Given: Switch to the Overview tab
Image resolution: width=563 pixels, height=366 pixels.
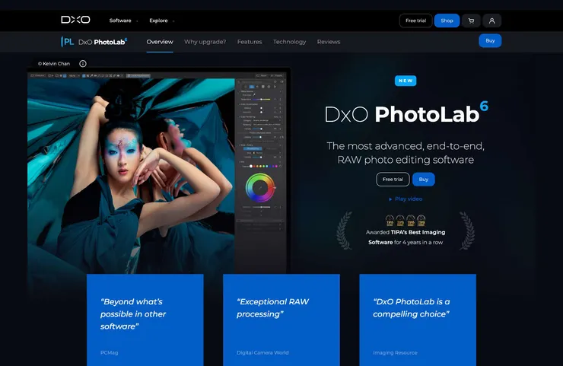Looking at the screenshot, I should click(x=160, y=42).
